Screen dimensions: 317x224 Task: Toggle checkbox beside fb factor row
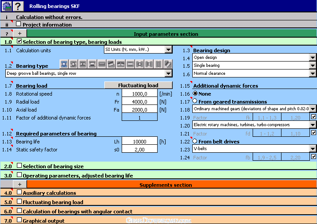click(313, 157)
